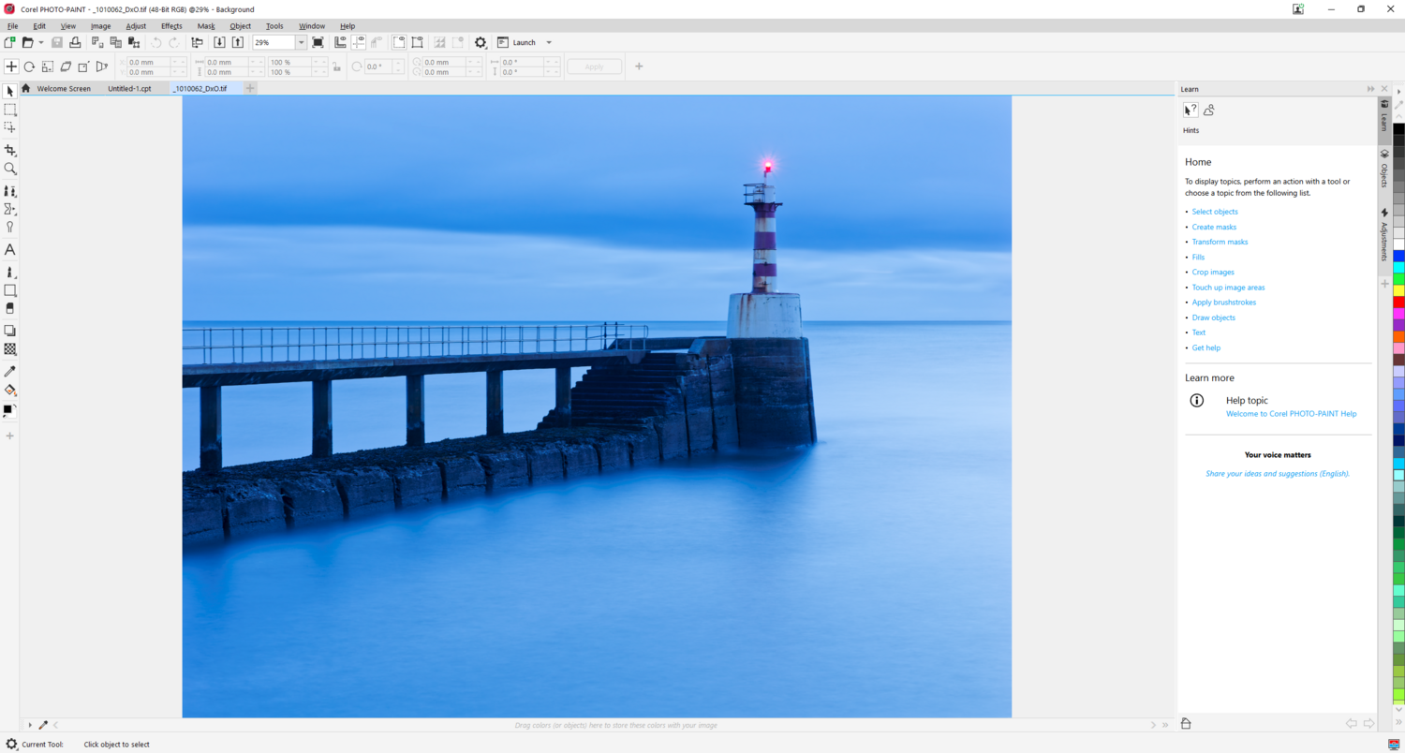The height and width of the screenshot is (753, 1405).
Task: Open the Options gear in the toolbar
Action: [x=481, y=42]
